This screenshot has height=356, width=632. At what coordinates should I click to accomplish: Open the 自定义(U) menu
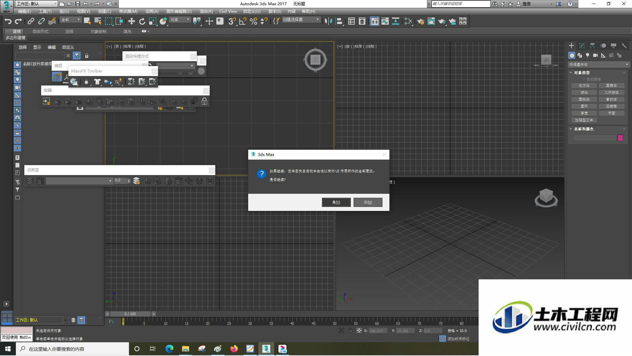(x=252, y=11)
